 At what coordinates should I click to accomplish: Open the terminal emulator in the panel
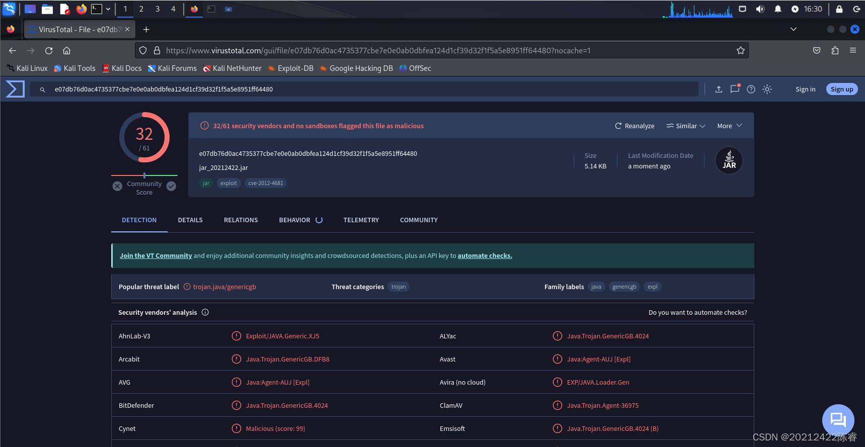(97, 9)
